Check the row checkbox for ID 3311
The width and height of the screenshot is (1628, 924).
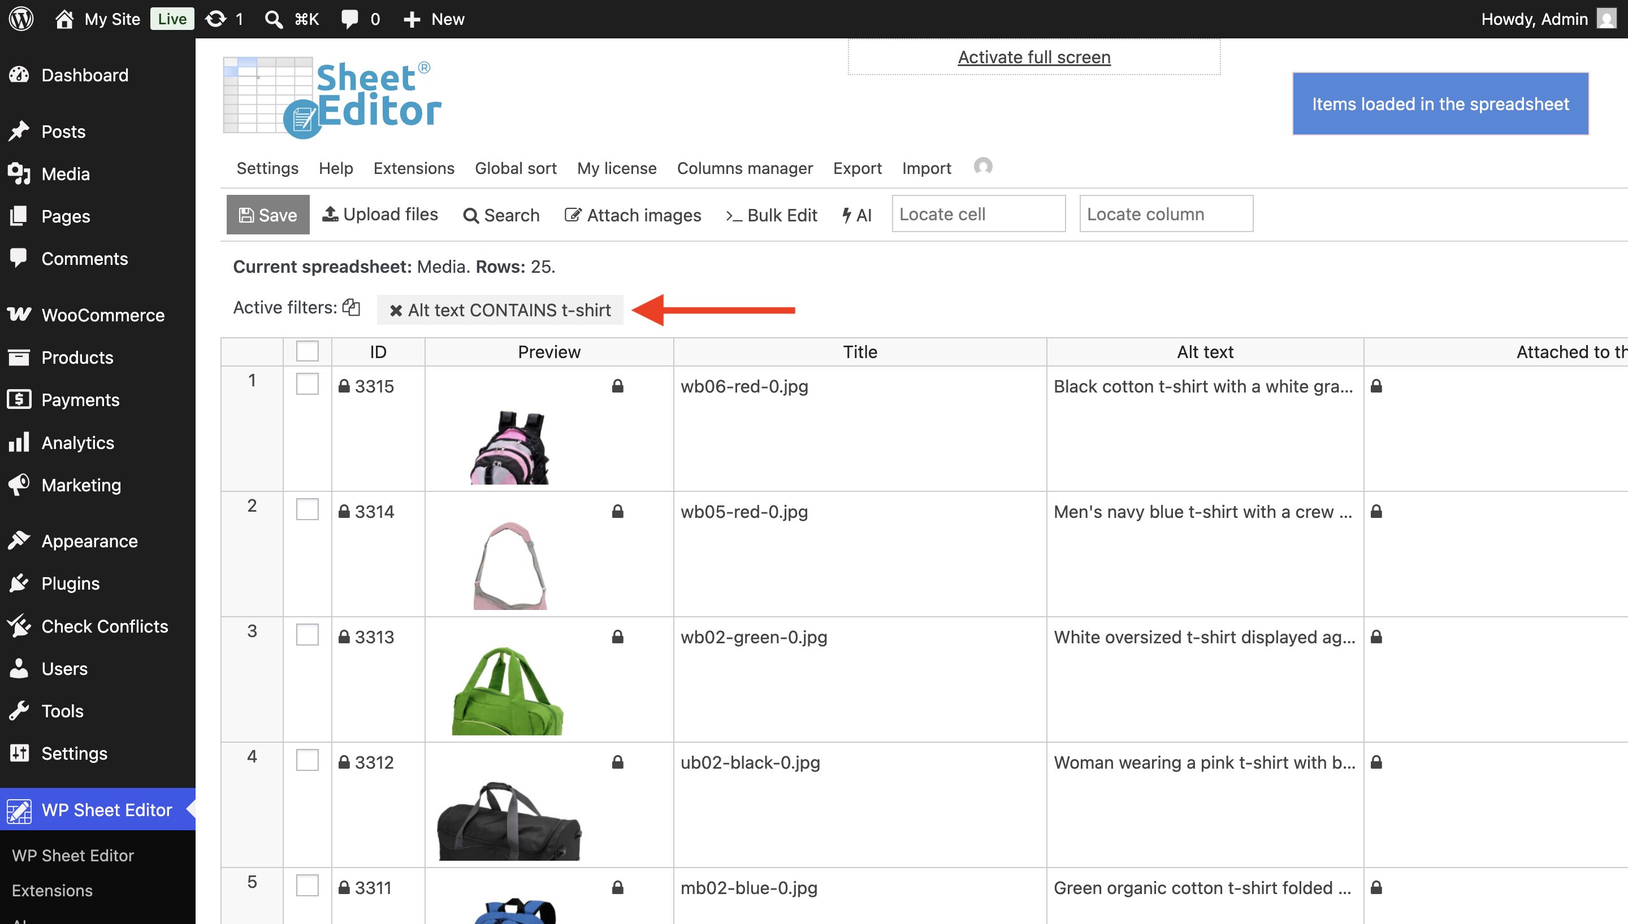[308, 885]
